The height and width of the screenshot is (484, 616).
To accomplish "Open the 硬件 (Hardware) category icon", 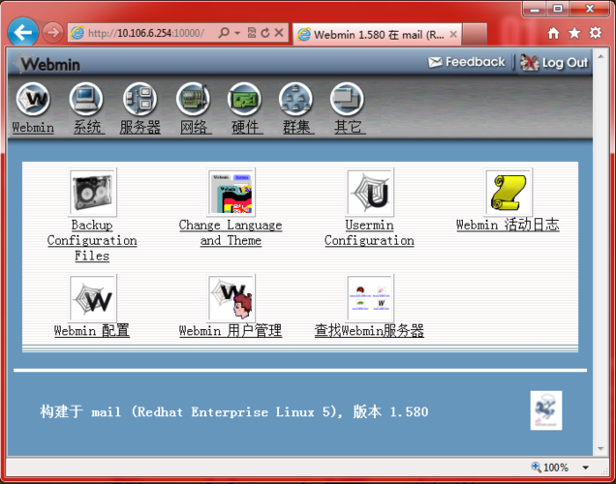I will click(244, 99).
